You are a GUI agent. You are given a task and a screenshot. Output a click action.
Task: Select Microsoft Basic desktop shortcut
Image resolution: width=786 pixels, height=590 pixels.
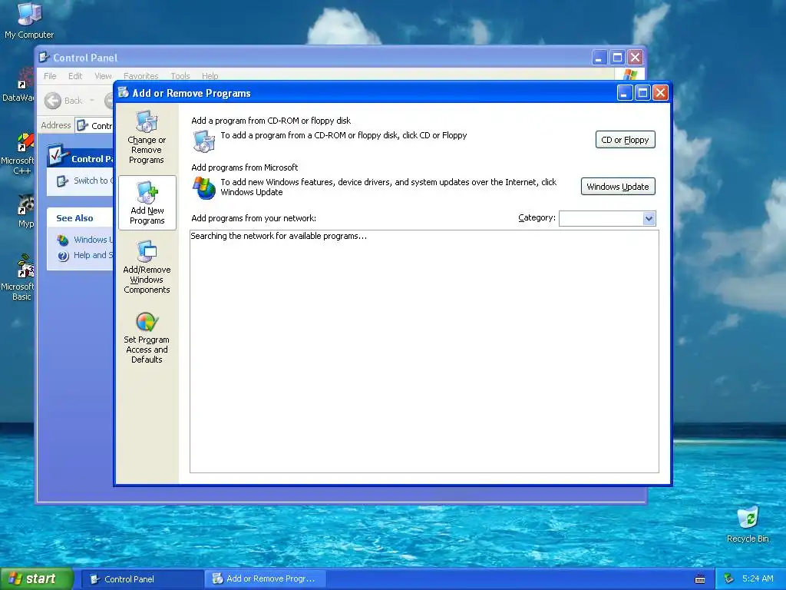click(18, 277)
